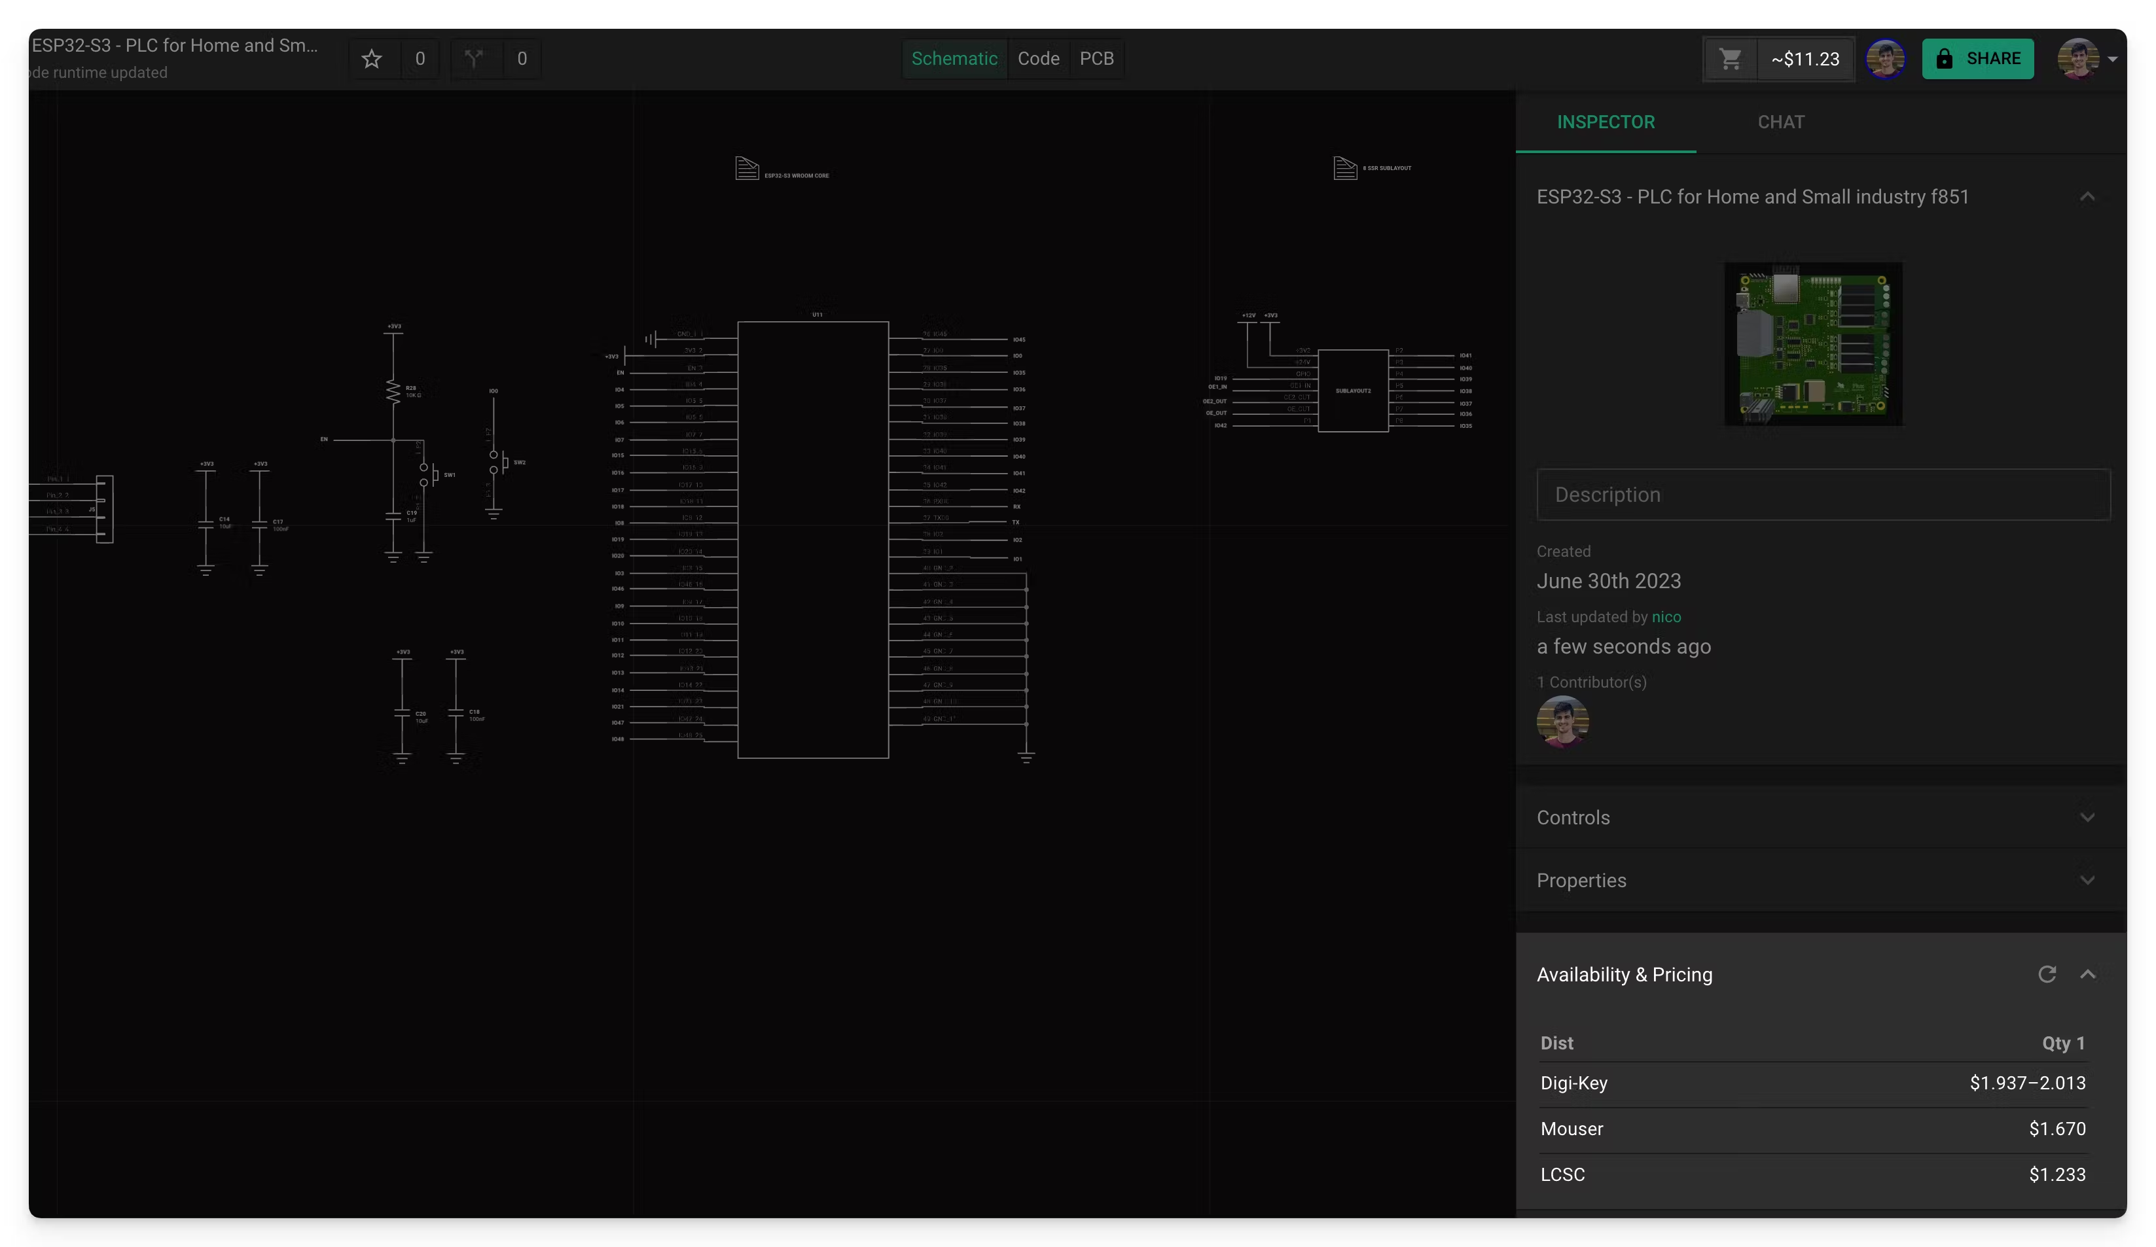Open the shopping cart icon

1730,59
